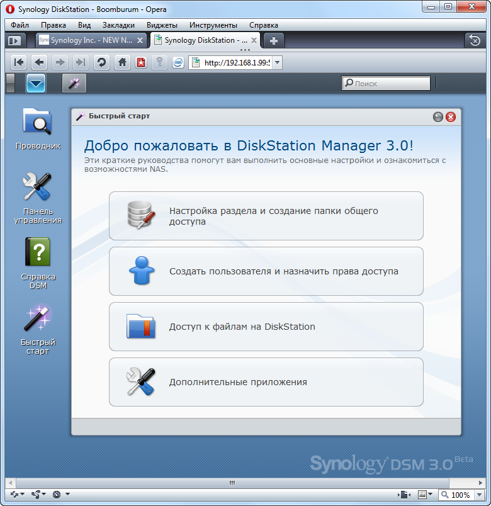Viewport: 491px width, 506px height.
Task: Click the page icon in address bar
Action: click(x=196, y=62)
